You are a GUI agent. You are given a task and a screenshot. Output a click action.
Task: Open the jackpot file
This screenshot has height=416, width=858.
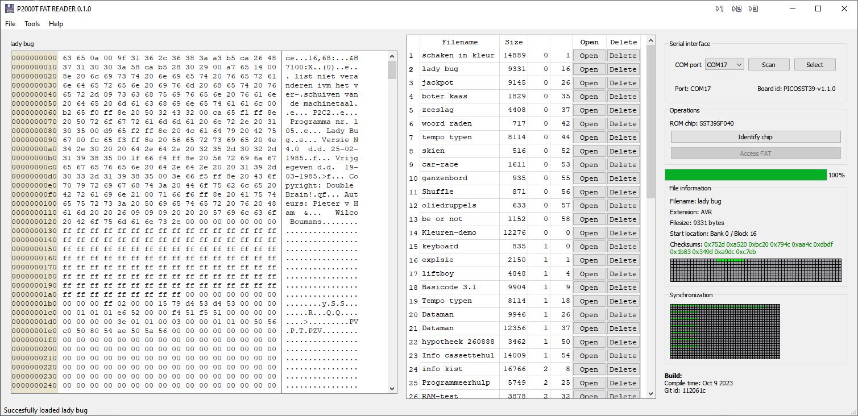pos(588,83)
